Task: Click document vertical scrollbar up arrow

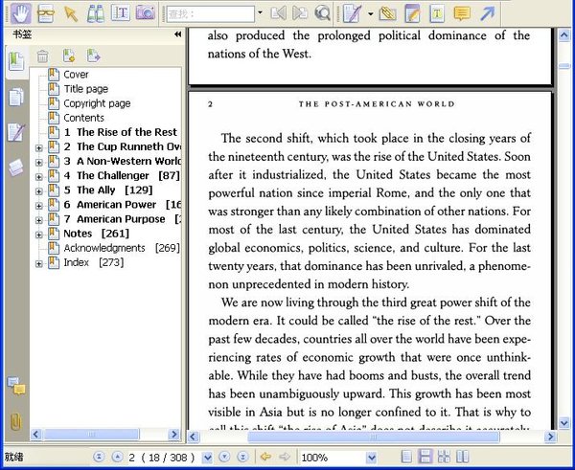Action: (563, 35)
